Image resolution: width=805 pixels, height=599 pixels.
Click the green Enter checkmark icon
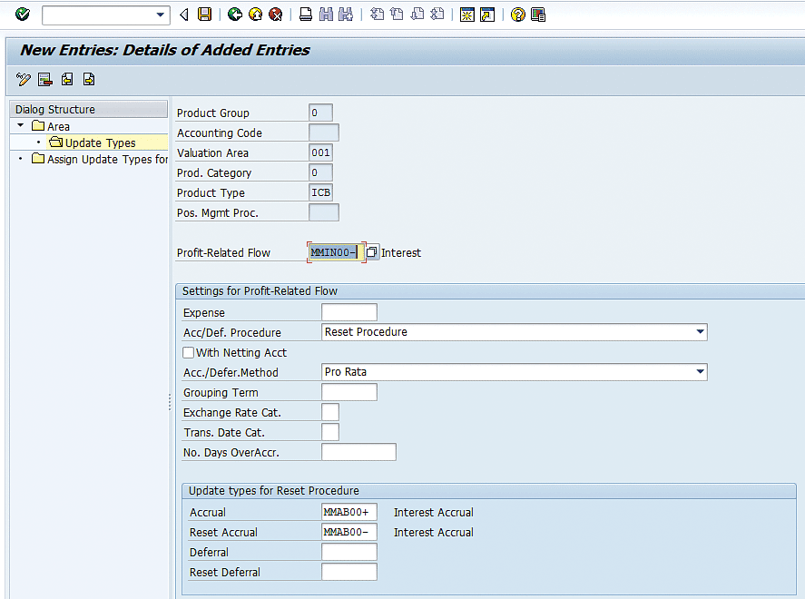[22, 15]
